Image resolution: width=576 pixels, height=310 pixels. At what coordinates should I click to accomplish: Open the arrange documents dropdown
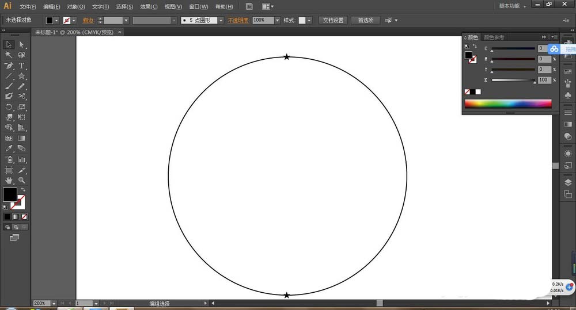point(268,6)
